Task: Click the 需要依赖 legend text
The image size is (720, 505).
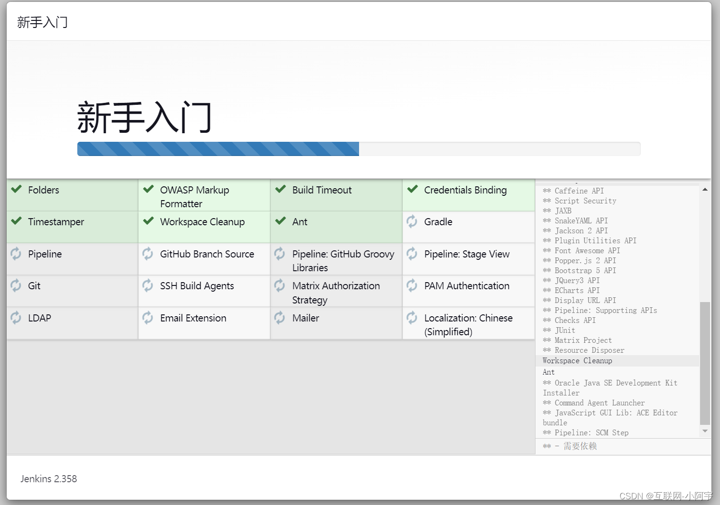Action: (580, 446)
